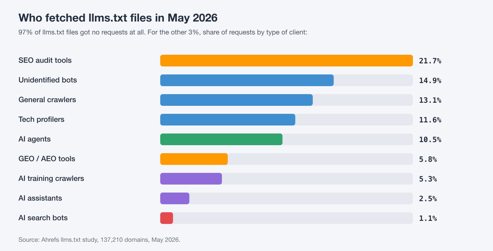Viewport: 493px width, 251px height.
Task: Click the 14.9% value
Action: (x=430, y=81)
